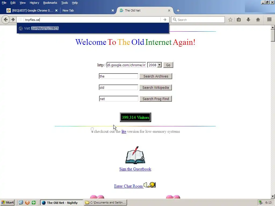This screenshot has height=206, width=275.
Task: Click Search Archives button
Action: click(156, 76)
